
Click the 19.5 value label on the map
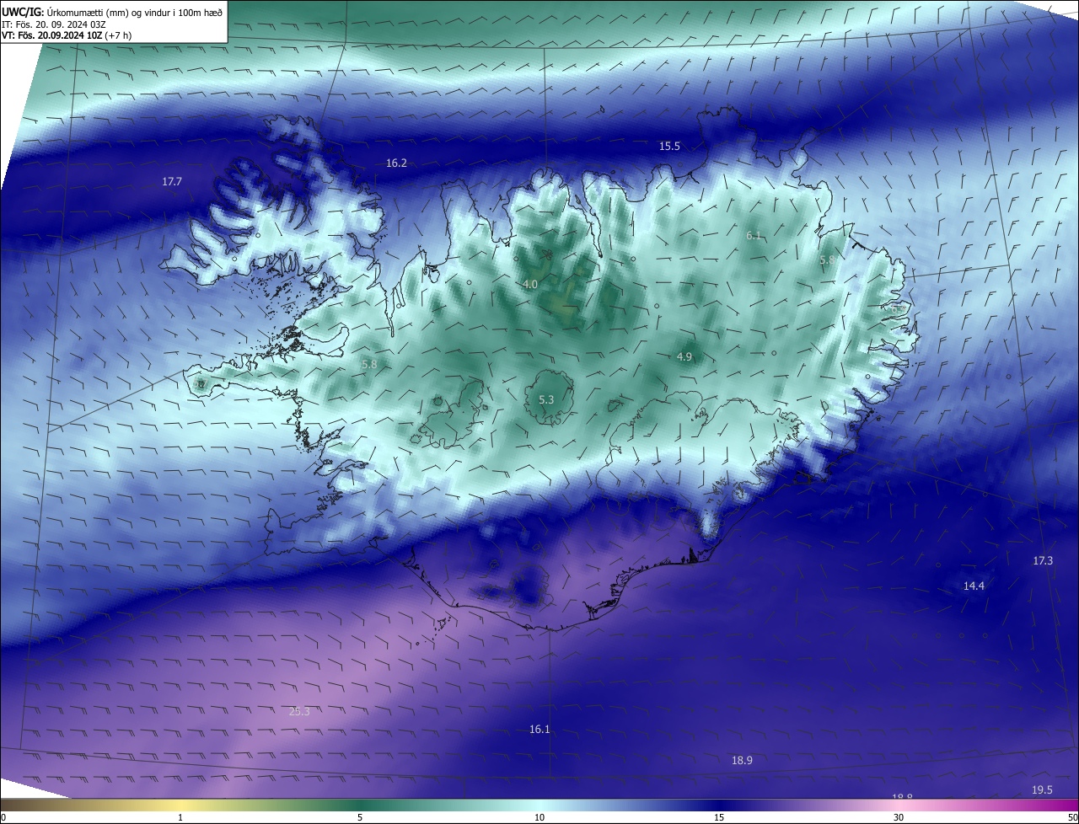click(1042, 790)
